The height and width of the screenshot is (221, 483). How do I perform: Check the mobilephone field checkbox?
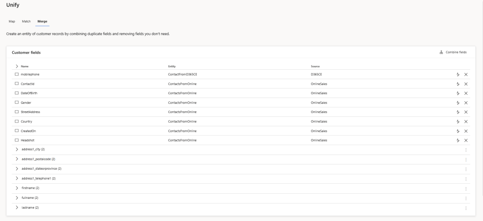17,74
